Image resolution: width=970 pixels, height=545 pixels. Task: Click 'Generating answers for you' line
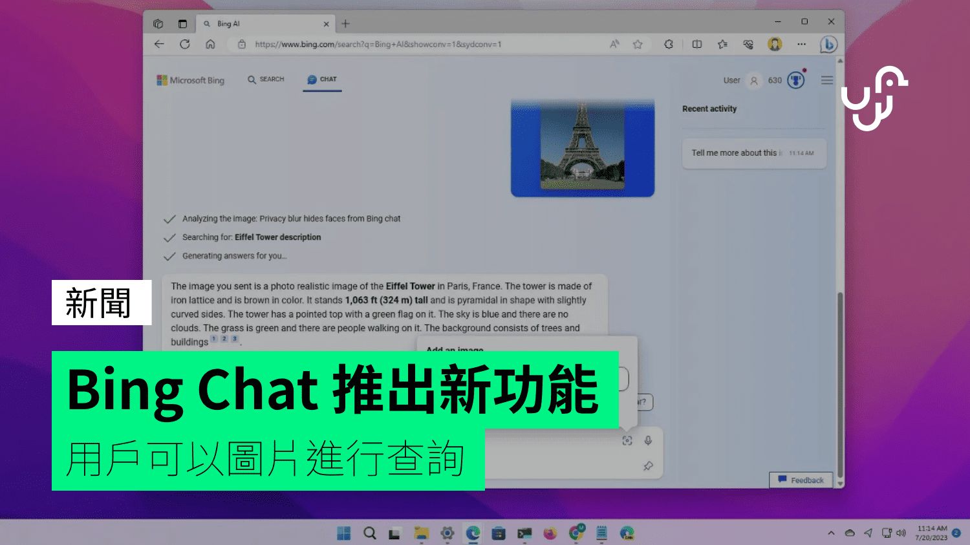tap(234, 256)
